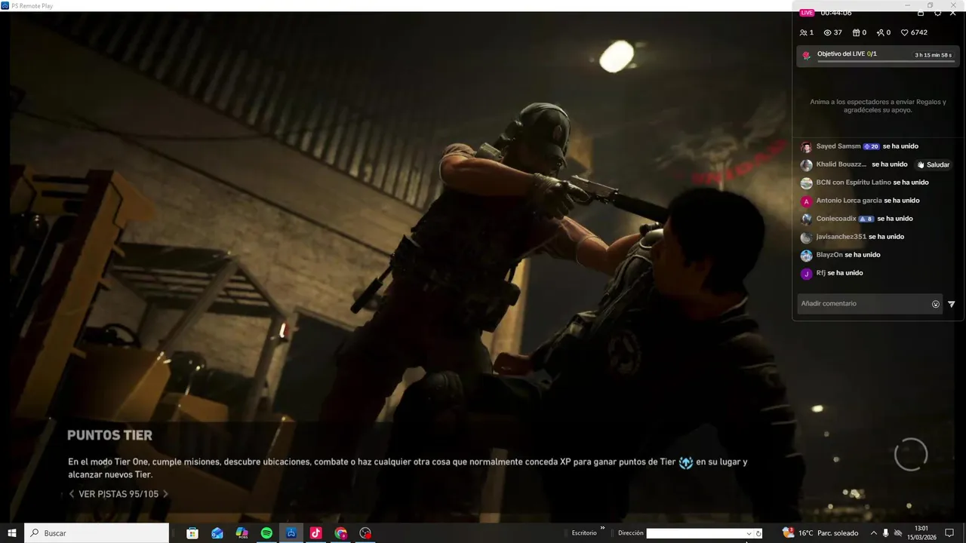Click the game loading spinner circle

(911, 455)
